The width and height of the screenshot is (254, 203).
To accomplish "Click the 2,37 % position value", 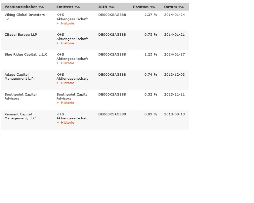I will (151, 15).
